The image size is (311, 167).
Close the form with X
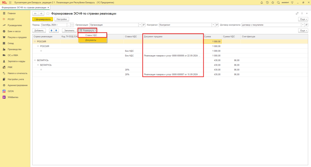click(307, 13)
